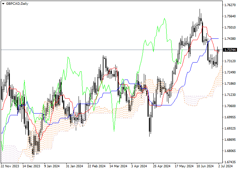Click the 9 Jan 2024 date label
This screenshot has width=238, height=170.
(x=52, y=166)
